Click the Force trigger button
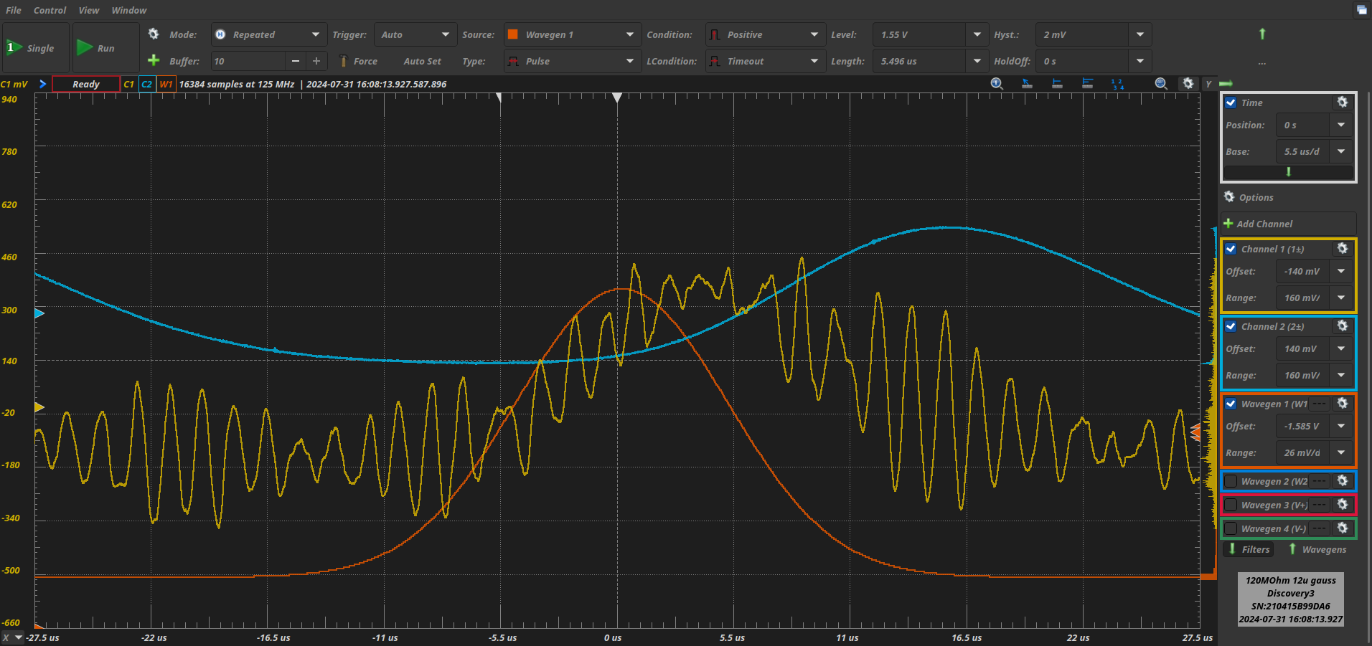The height and width of the screenshot is (646, 1372). (358, 61)
